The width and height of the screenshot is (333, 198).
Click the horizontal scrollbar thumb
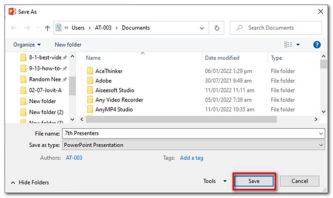181,119
